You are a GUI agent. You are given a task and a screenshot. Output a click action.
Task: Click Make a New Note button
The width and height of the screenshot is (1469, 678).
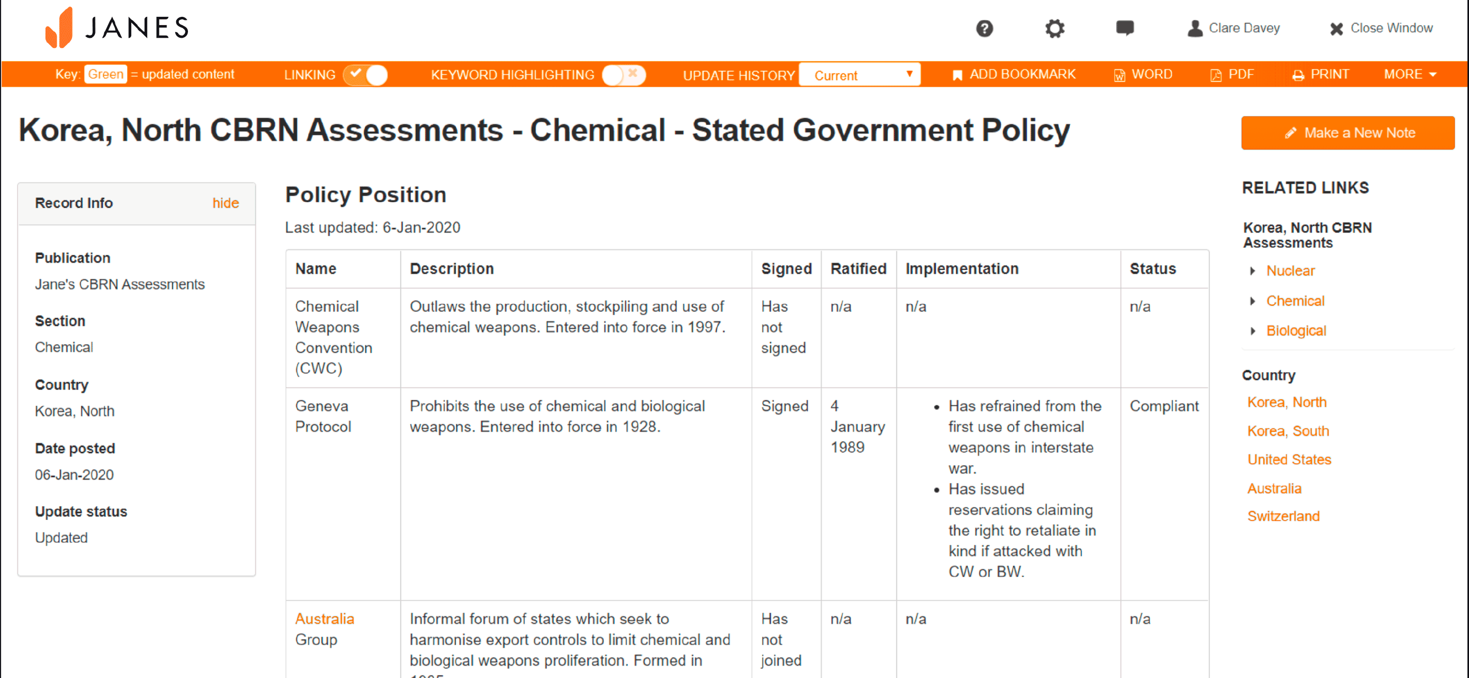1347,133
